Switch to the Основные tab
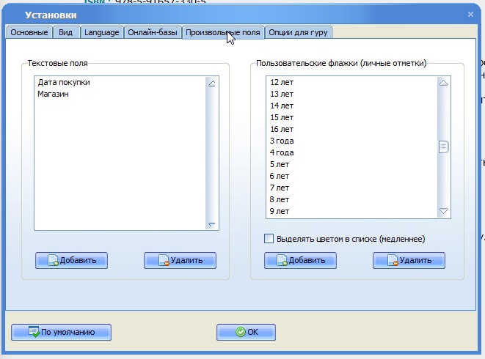Screen dimensions: 485x359 click(29, 32)
